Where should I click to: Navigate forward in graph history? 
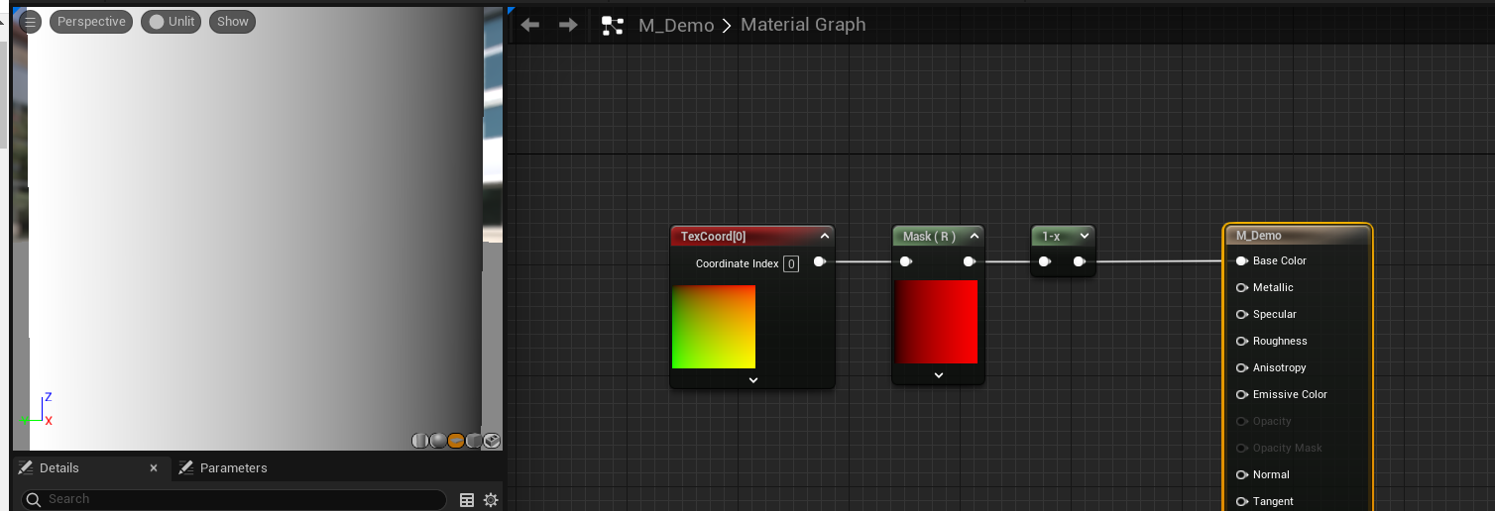pyautogui.click(x=568, y=25)
